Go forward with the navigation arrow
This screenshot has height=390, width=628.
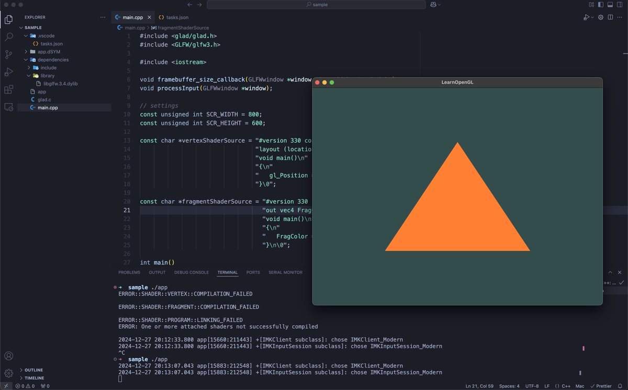tap(199, 5)
